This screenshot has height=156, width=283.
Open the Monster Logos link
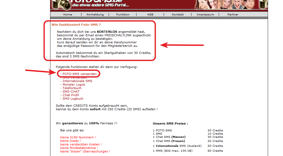74,84
